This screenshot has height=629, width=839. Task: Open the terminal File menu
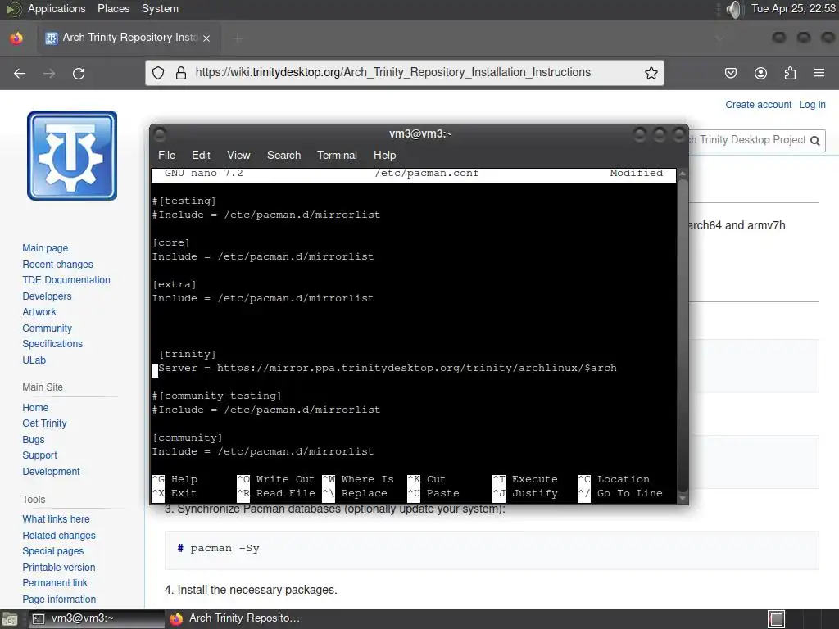click(166, 155)
